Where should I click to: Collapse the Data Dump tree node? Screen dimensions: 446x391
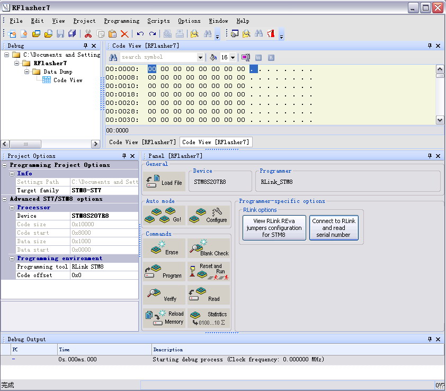click(26, 72)
